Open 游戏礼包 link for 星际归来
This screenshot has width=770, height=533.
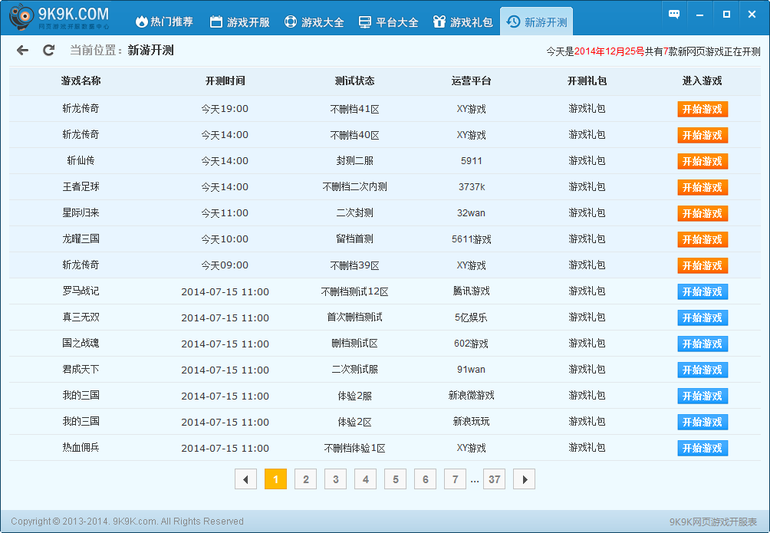(587, 212)
